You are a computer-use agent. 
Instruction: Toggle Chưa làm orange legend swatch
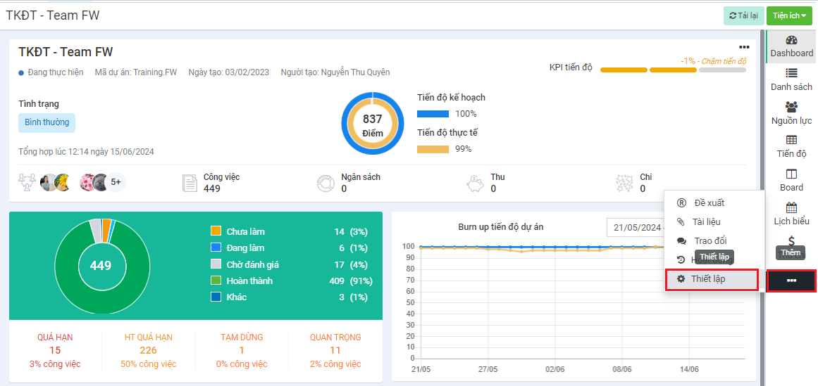(216, 231)
